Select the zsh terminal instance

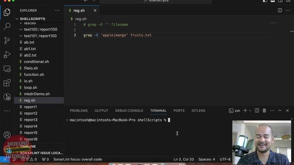(x=234, y=111)
